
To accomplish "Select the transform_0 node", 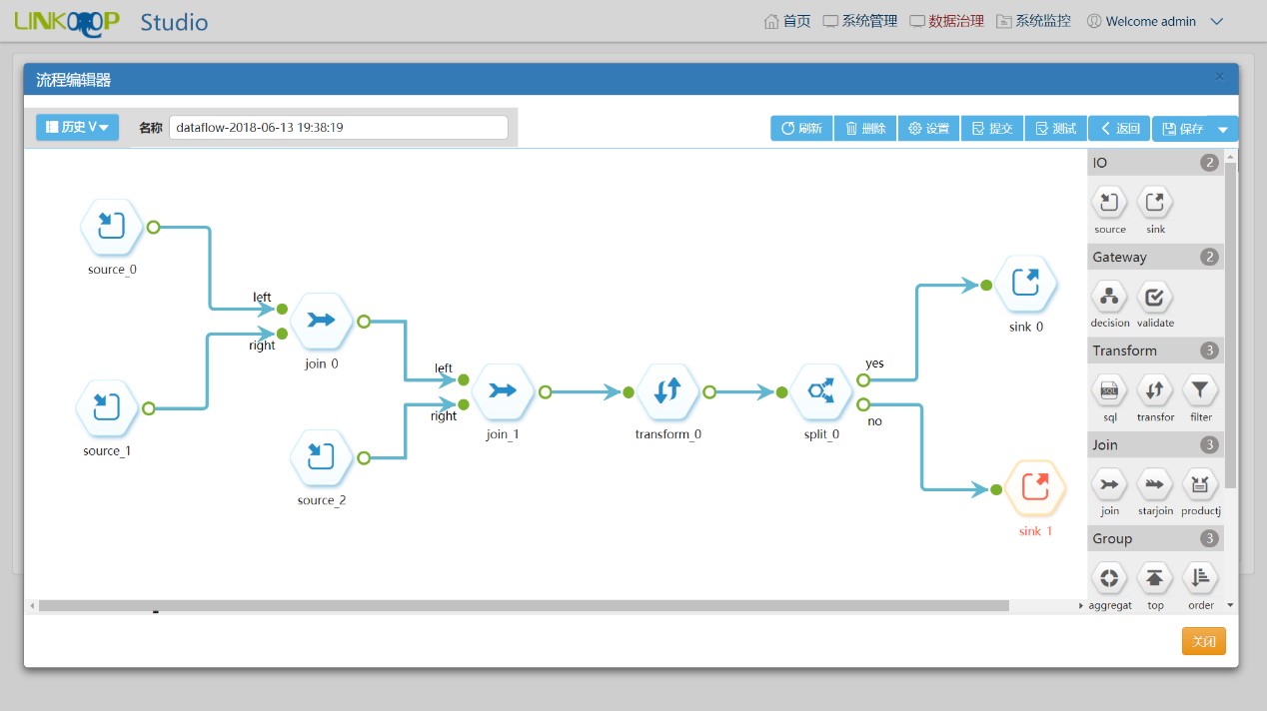I will (667, 391).
